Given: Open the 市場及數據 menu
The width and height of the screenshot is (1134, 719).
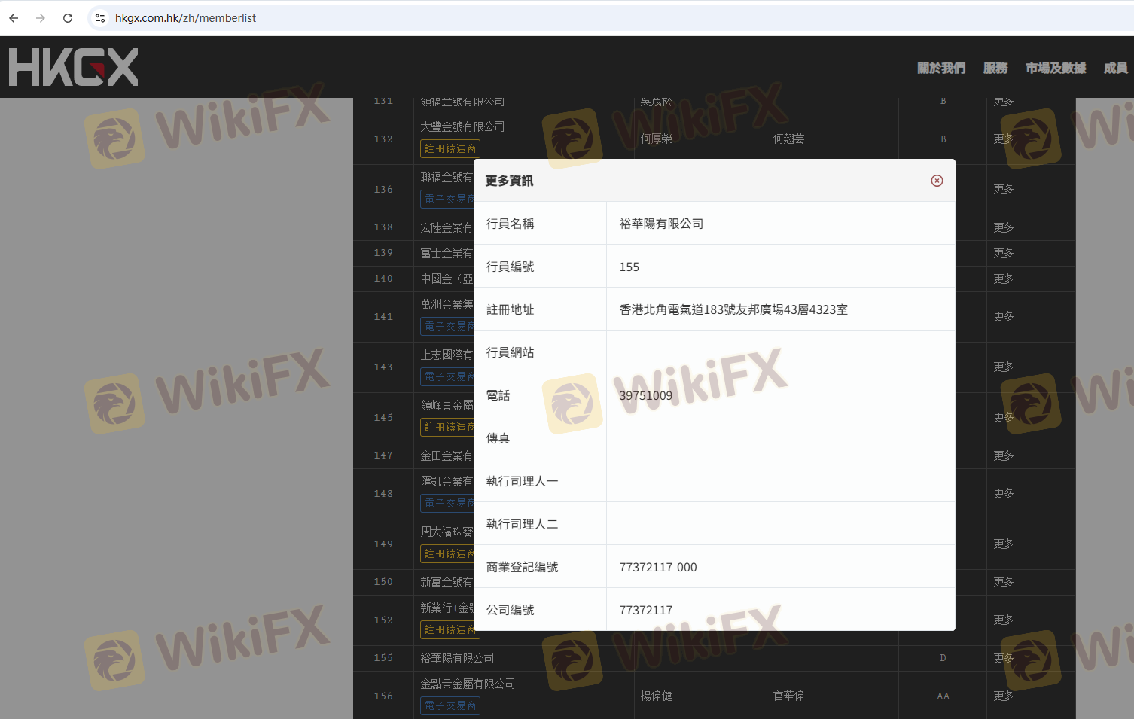Looking at the screenshot, I should tap(1056, 68).
